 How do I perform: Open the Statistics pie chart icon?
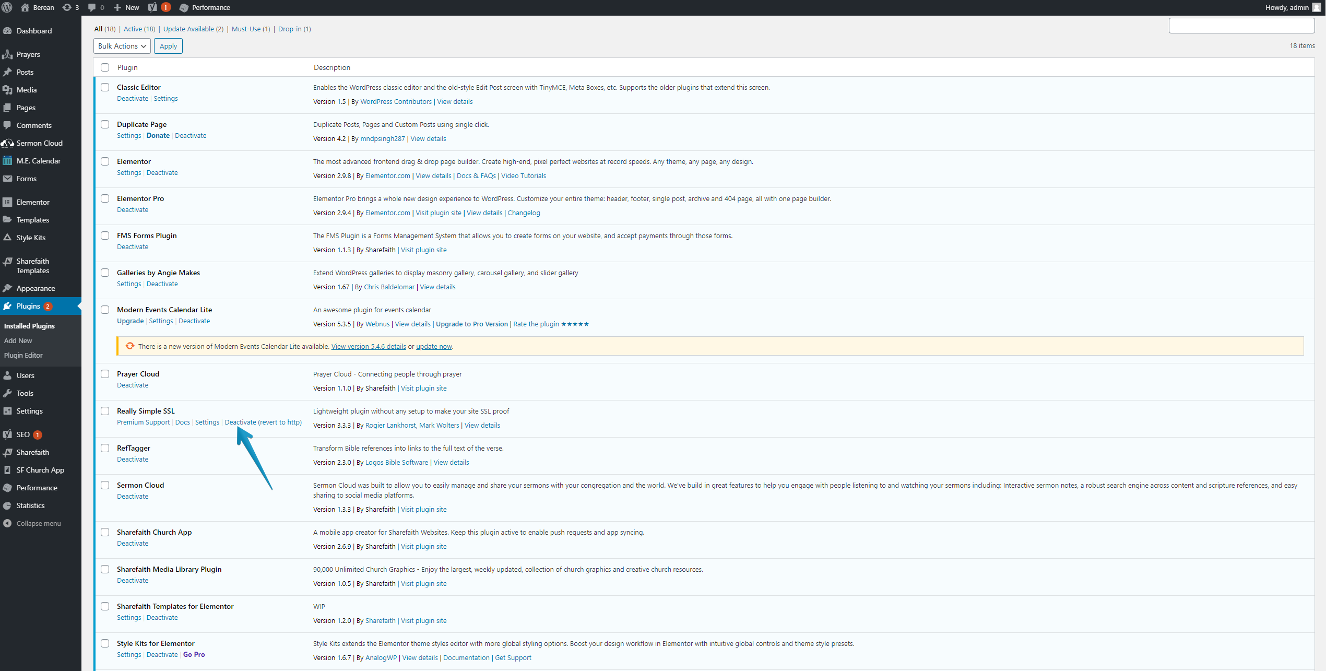tap(7, 505)
